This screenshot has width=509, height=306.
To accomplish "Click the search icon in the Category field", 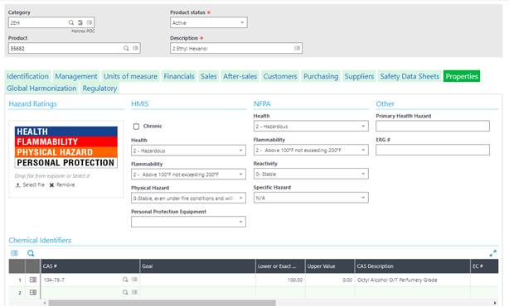I will [x=70, y=22].
